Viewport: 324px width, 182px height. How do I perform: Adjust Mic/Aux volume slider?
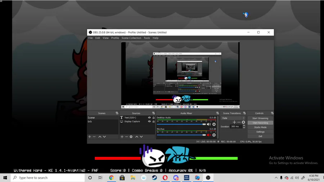coord(181,135)
